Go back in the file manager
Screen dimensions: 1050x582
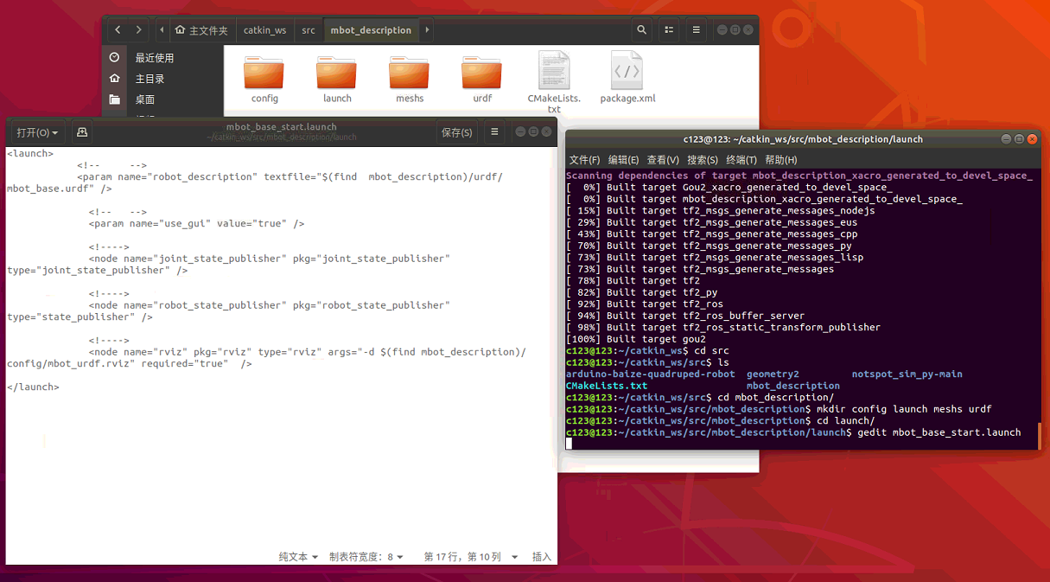(x=118, y=29)
